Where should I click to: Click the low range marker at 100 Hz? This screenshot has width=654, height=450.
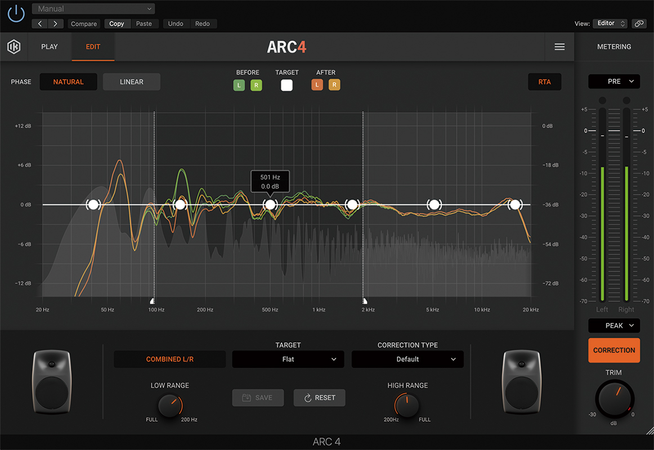coord(153,301)
